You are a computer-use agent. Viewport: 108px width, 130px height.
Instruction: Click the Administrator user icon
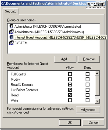click(x=11, y=26)
